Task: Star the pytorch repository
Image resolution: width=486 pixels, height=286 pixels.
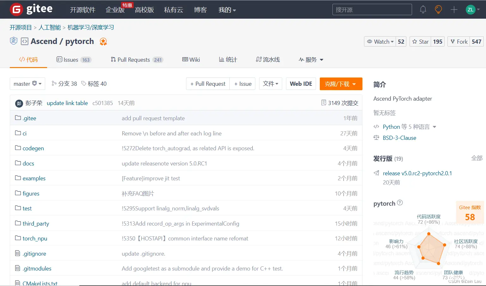Action: (x=421, y=41)
